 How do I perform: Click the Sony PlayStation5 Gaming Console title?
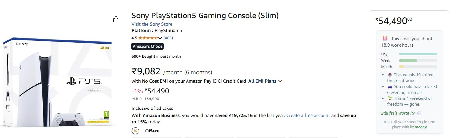205,15
